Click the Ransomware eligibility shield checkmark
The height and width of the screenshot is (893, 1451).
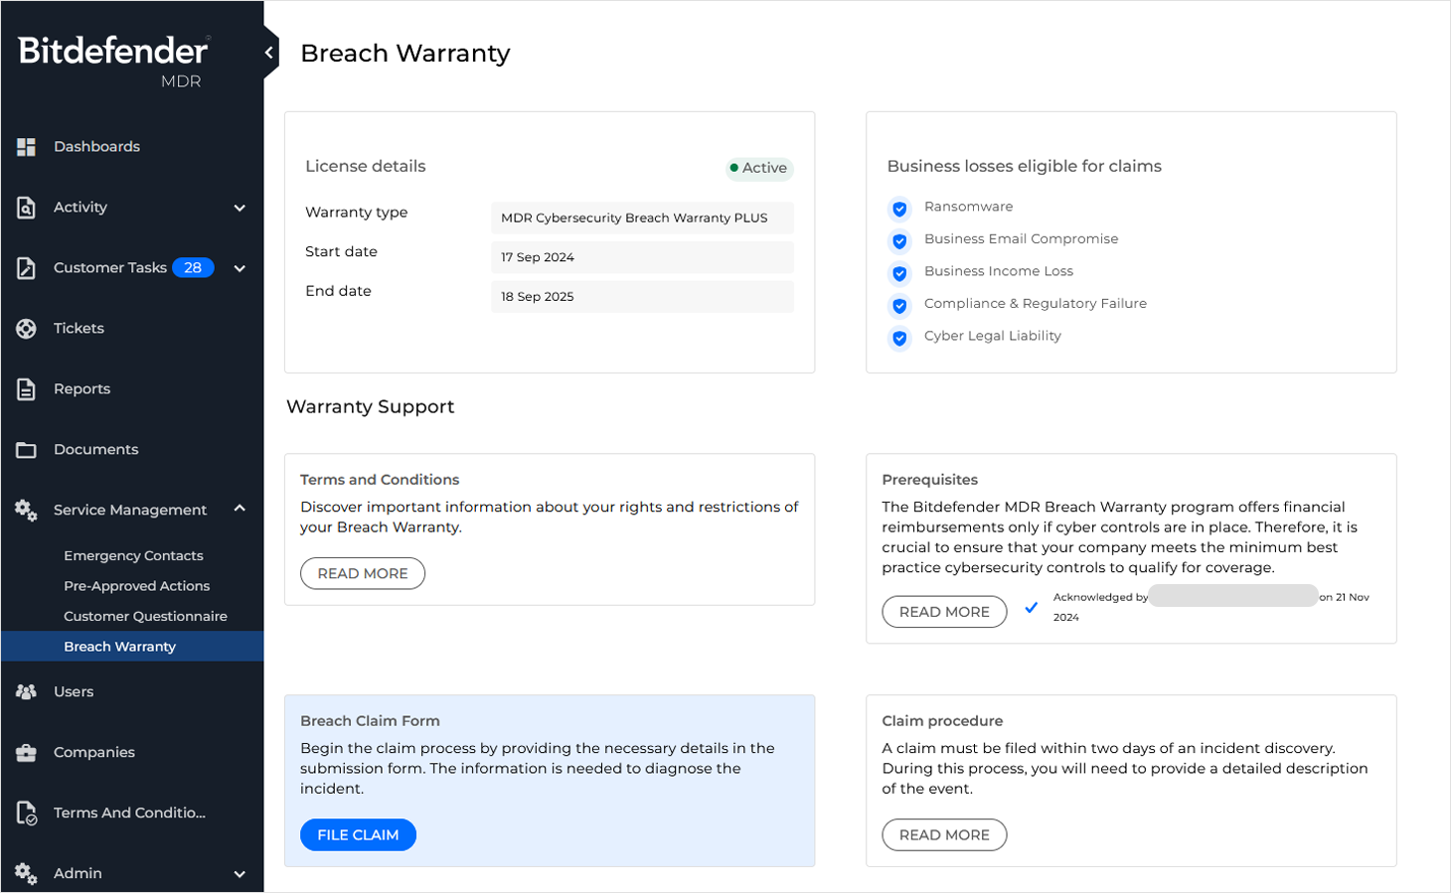pos(898,209)
